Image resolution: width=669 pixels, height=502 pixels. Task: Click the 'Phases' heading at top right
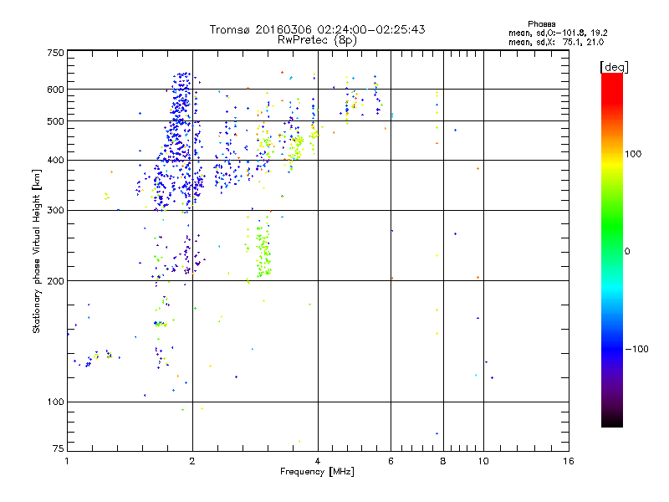coord(541,24)
